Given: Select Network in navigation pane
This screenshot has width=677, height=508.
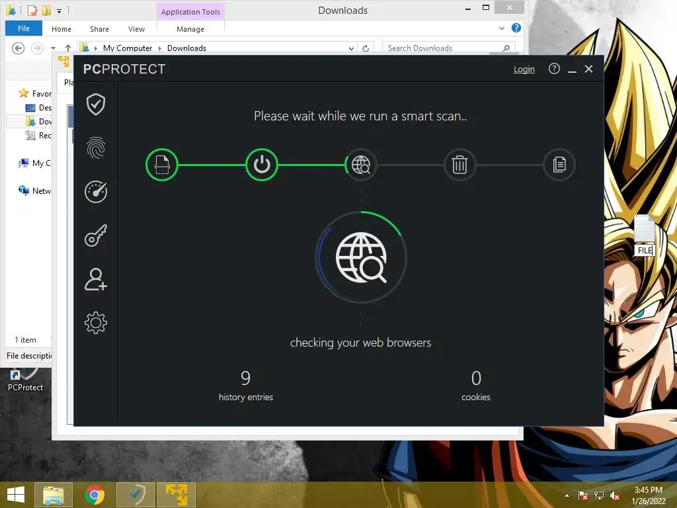Looking at the screenshot, I should pyautogui.click(x=34, y=190).
